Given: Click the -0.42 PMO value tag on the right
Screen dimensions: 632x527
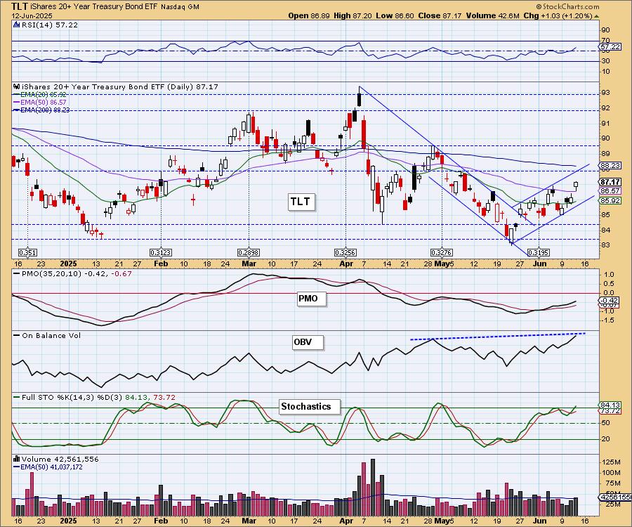Looking at the screenshot, I should (609, 301).
